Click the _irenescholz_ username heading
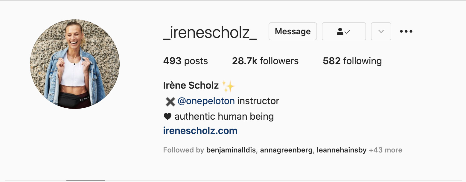The width and height of the screenshot is (466, 182). click(x=210, y=32)
